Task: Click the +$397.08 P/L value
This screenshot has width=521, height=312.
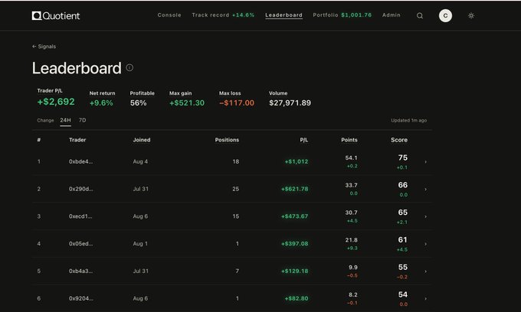Action: [x=295, y=244]
